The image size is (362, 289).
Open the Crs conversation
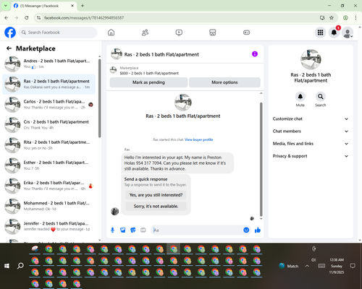point(49,125)
